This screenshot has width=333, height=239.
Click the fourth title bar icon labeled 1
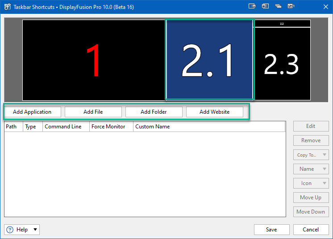click(291, 7)
